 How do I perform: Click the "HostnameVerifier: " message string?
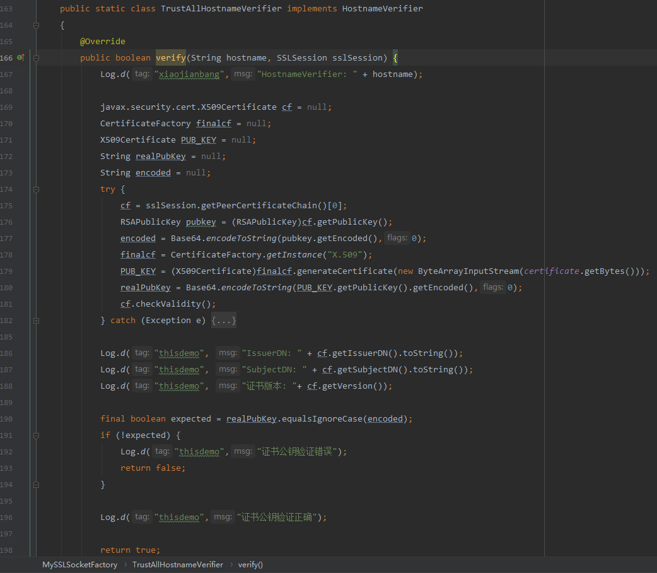[307, 74]
